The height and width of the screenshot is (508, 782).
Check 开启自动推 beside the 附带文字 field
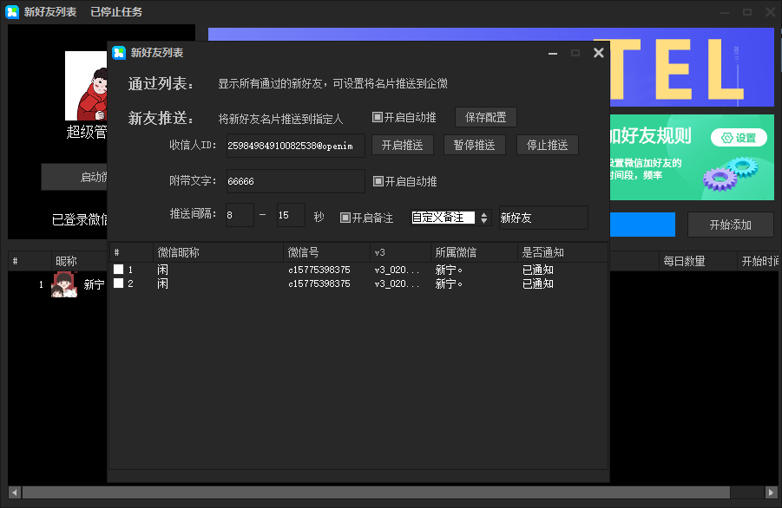pyautogui.click(x=380, y=180)
